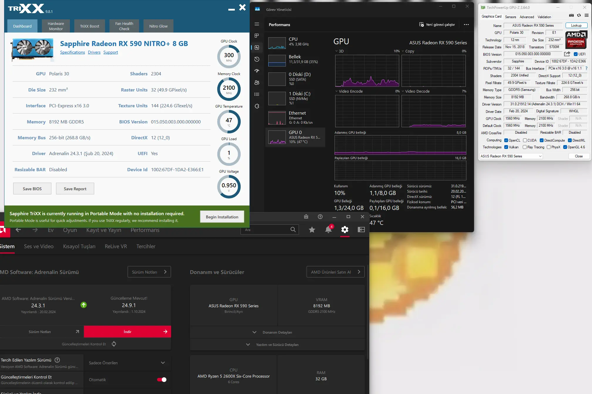592x394 pixels.
Task: Open Sadece Önerilen version dropdown
Action: coord(127,363)
